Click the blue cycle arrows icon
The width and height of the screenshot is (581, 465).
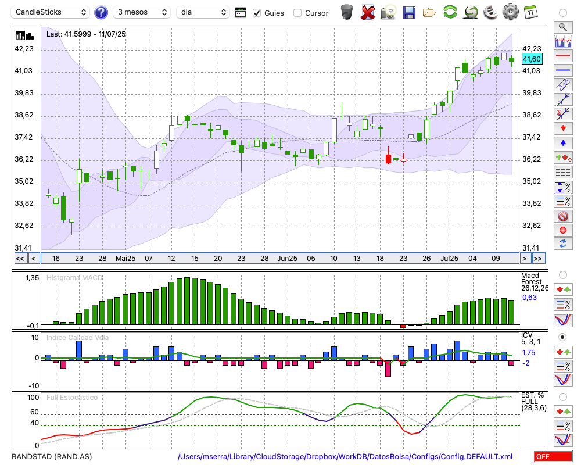pyautogui.click(x=563, y=244)
